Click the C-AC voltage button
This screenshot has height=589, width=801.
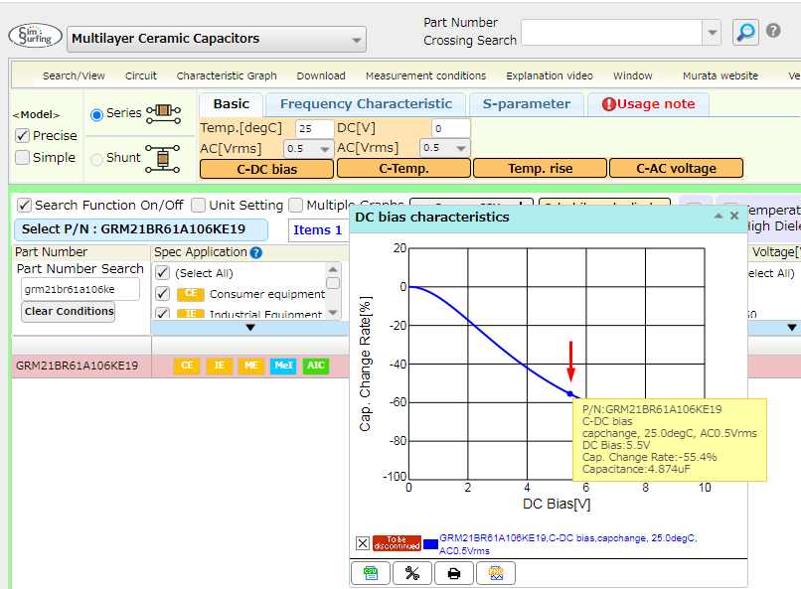pos(677,169)
